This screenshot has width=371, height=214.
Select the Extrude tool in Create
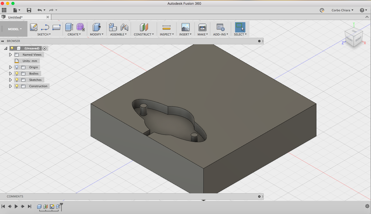point(69,27)
